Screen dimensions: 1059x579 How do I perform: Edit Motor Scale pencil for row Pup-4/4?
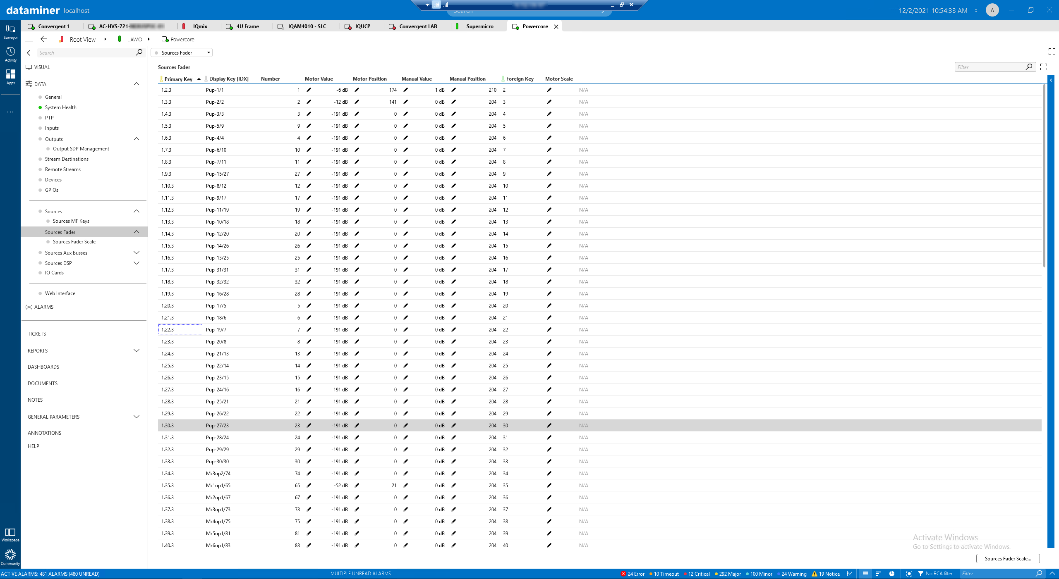tap(549, 138)
